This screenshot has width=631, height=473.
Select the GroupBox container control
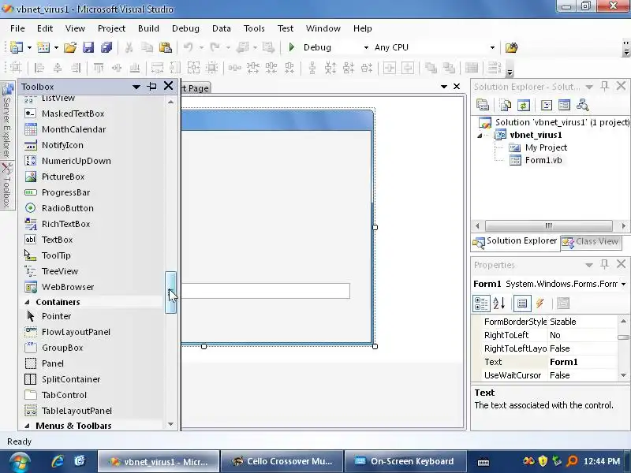pos(62,348)
